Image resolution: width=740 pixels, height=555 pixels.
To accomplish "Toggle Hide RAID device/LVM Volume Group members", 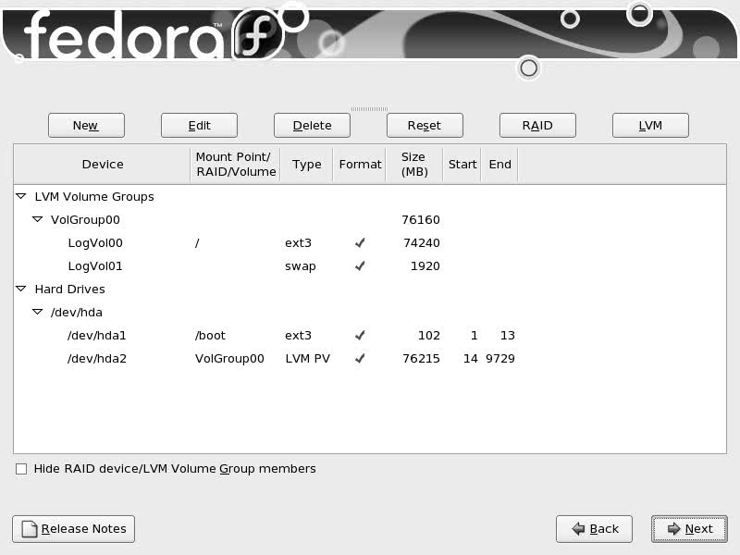I will tap(21, 469).
